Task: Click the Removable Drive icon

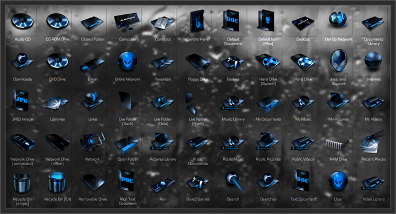Action: click(x=92, y=182)
